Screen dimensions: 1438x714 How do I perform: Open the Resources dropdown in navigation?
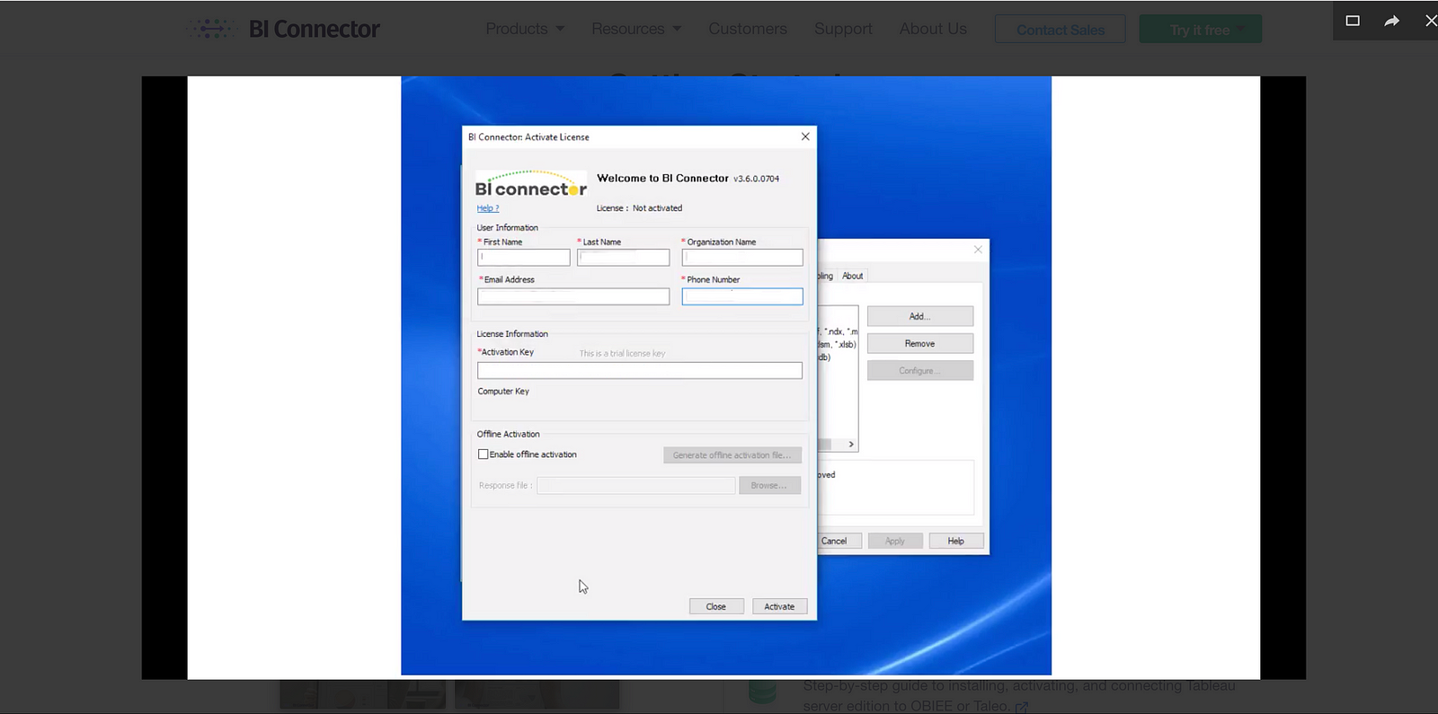tap(635, 29)
